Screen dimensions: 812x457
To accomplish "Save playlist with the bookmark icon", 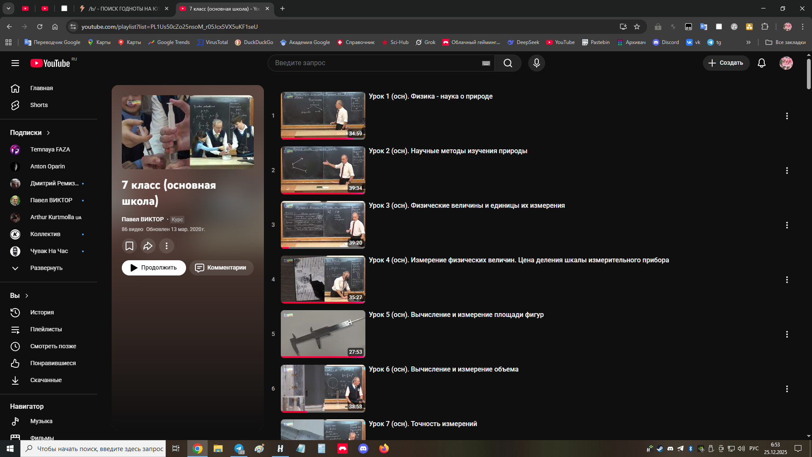I will coord(129,246).
